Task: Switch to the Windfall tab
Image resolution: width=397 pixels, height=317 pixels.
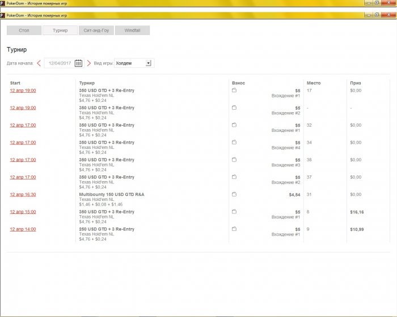Action: point(132,31)
